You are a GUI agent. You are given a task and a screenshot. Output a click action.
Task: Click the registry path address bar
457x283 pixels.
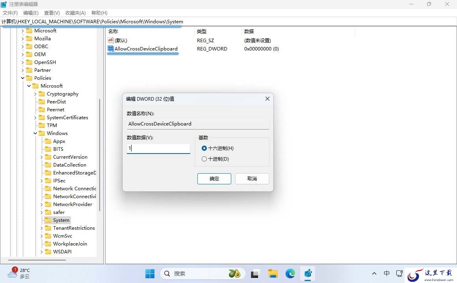[228, 22]
